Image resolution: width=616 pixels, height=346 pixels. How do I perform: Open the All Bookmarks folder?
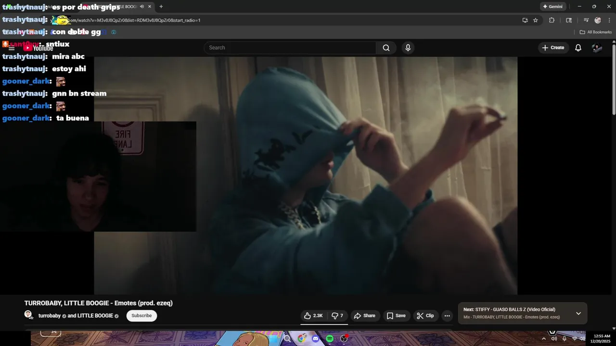[596, 32]
